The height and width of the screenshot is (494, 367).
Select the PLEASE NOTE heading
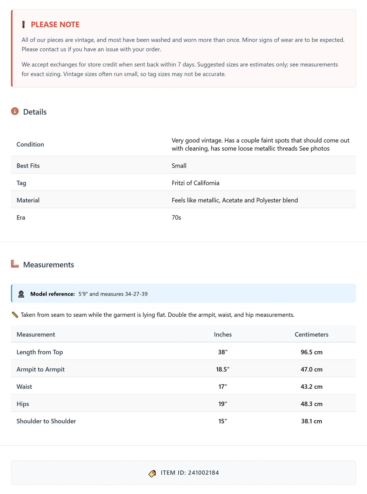click(55, 25)
